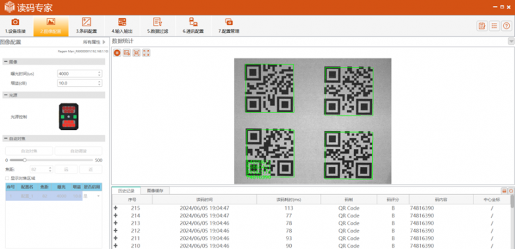
Task: Expand record row 215 with plus
Action: coord(116,208)
